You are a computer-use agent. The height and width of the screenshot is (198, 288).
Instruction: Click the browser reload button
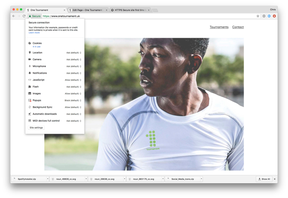24,16
